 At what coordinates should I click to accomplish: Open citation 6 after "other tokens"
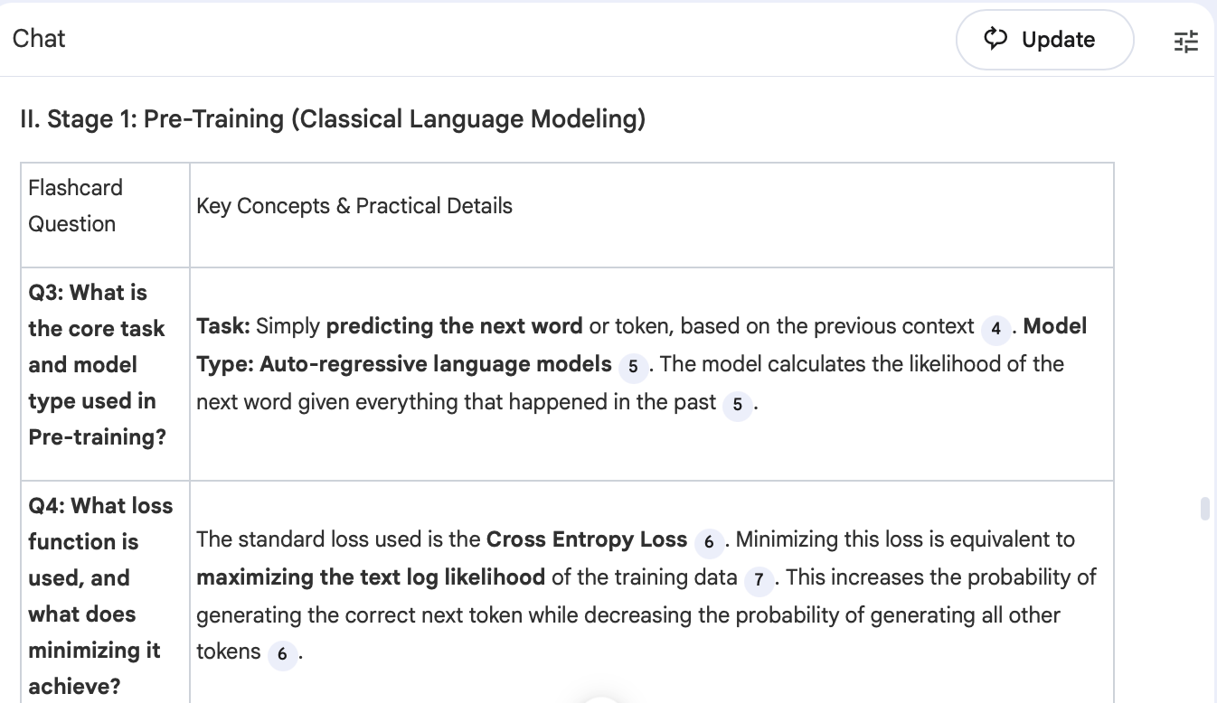283,655
